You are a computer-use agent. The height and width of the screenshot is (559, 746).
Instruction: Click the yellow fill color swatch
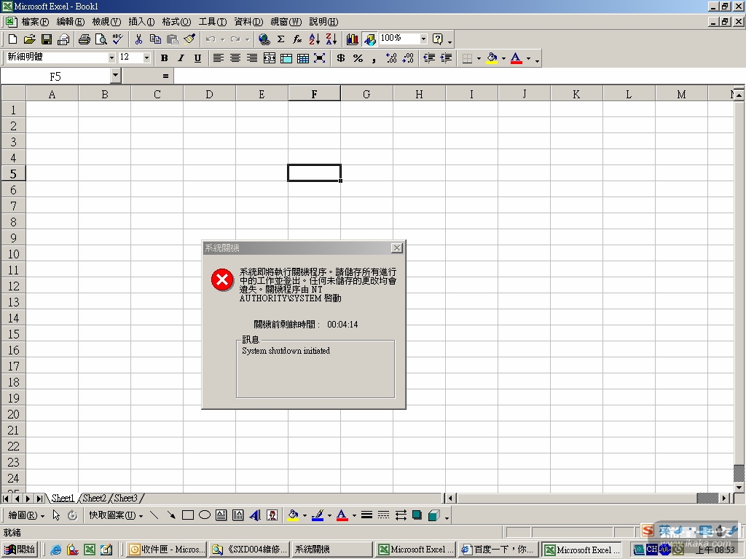point(492,58)
